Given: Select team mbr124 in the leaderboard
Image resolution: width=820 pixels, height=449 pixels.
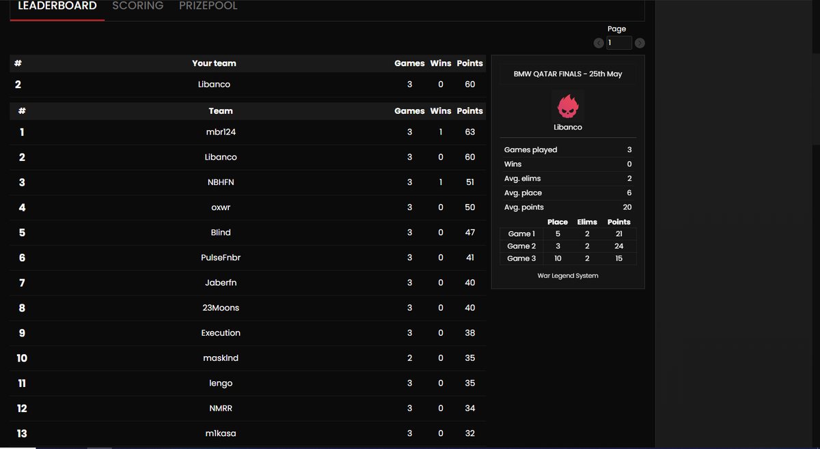Looking at the screenshot, I should [248, 132].
